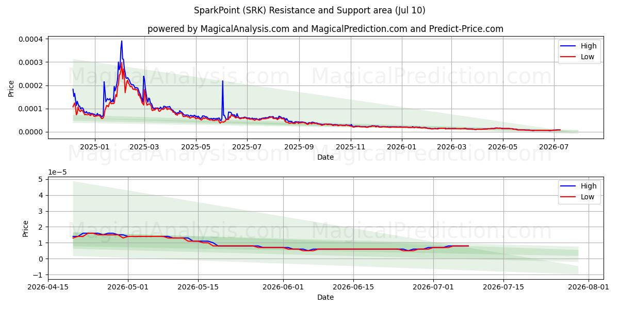Click the bottom chart 'Date' x-axis label
The image size is (619, 309).
325,297
